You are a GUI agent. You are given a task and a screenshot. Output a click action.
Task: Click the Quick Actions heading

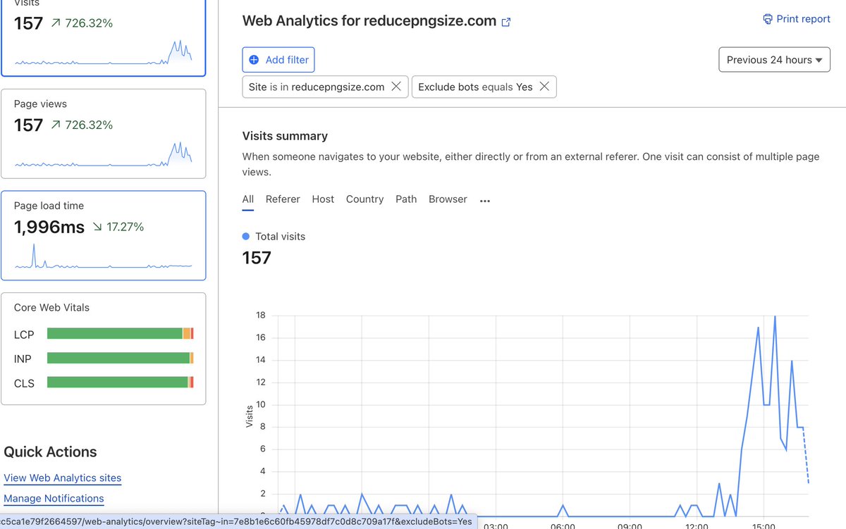click(51, 452)
